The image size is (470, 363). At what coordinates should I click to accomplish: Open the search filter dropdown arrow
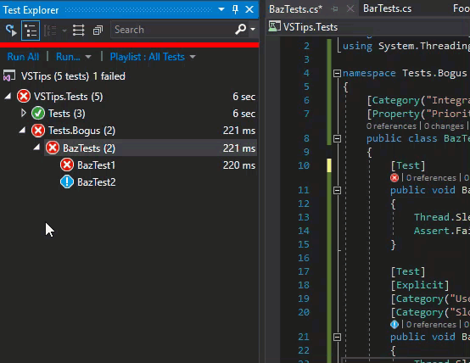(253, 30)
